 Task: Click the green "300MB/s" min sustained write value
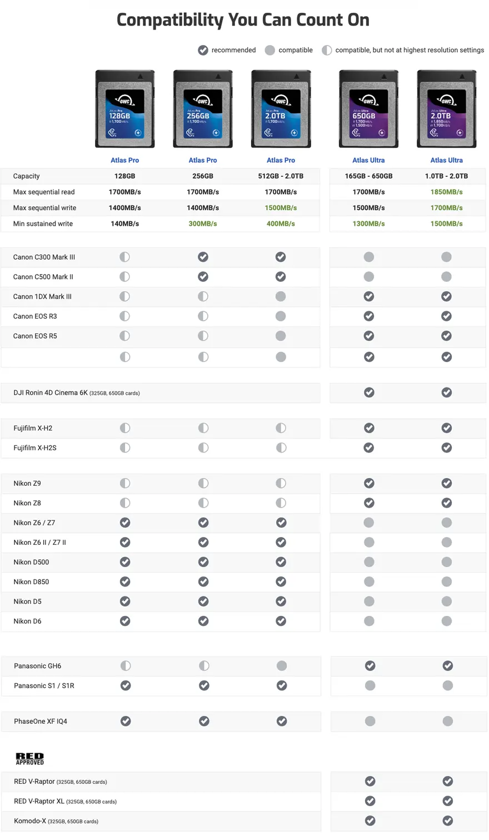click(x=203, y=223)
